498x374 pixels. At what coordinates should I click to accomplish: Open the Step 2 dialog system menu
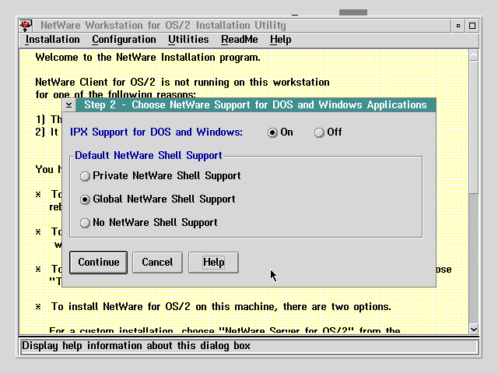[69, 105]
